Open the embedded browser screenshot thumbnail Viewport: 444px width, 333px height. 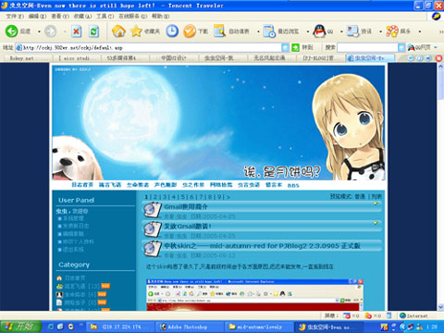pyautogui.click(x=254, y=295)
